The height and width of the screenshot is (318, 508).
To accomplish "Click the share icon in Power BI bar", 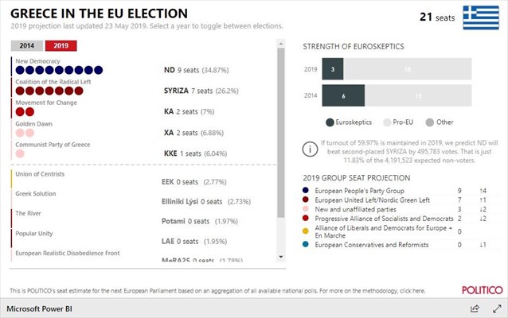I will tap(475, 308).
